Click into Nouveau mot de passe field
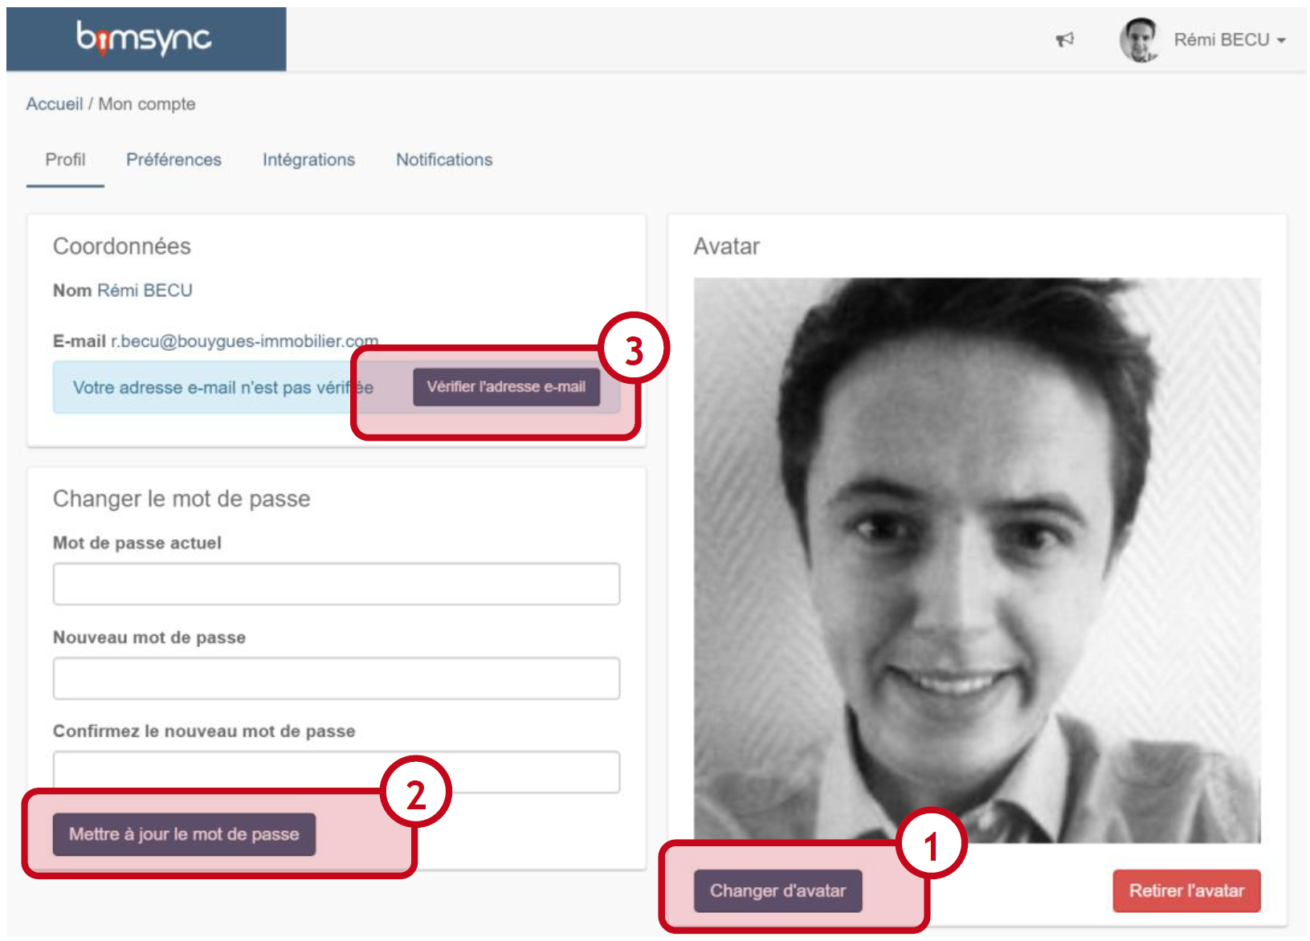 (x=336, y=678)
